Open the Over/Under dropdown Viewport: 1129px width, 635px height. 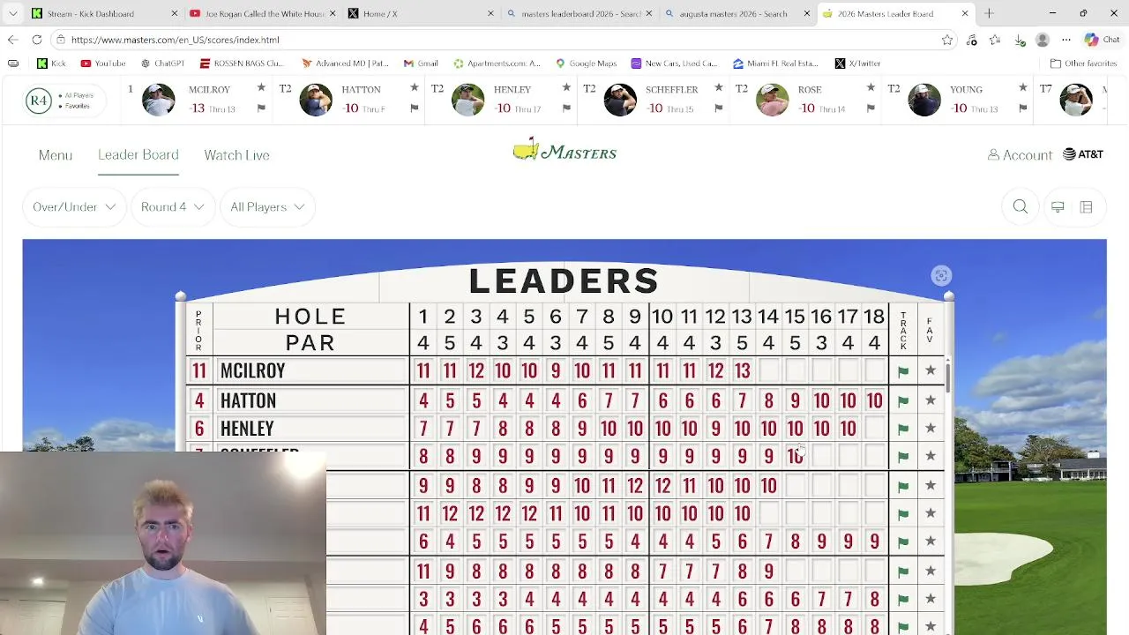pyautogui.click(x=74, y=206)
